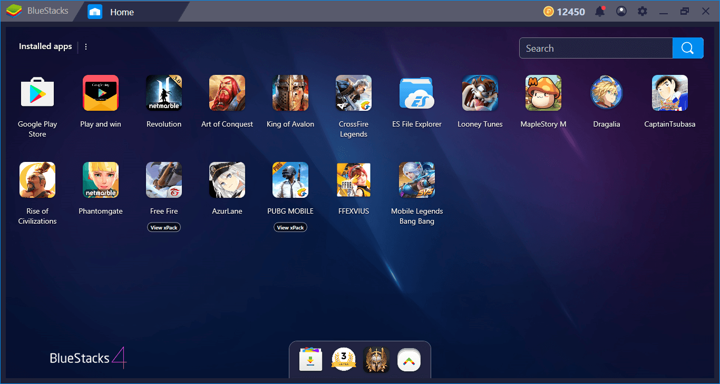
Task: Click the Rise of Civilizations label
Action: (x=37, y=216)
